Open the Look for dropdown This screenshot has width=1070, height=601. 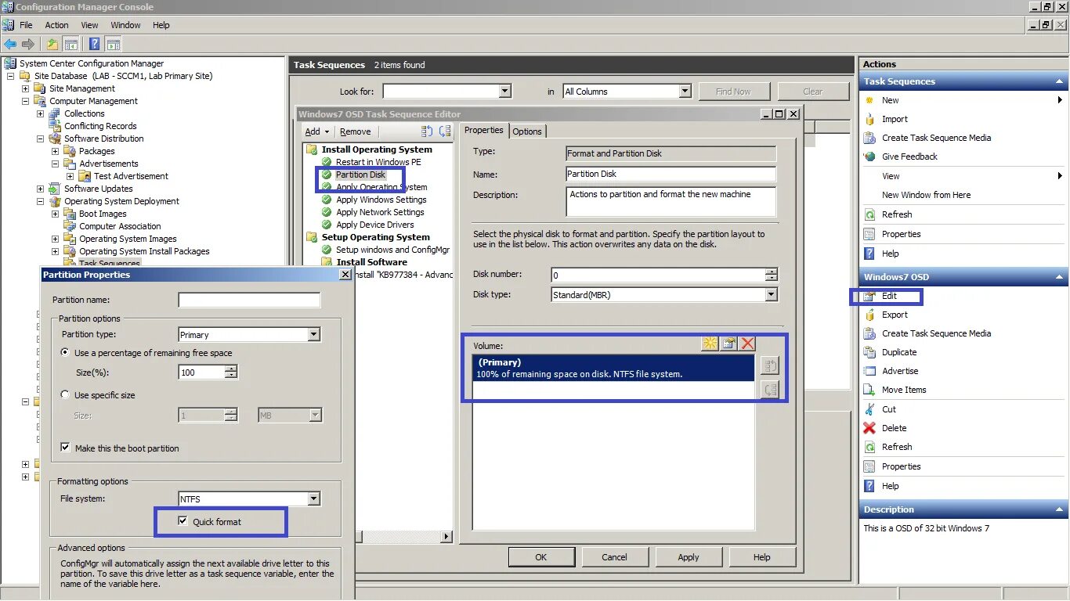504,92
